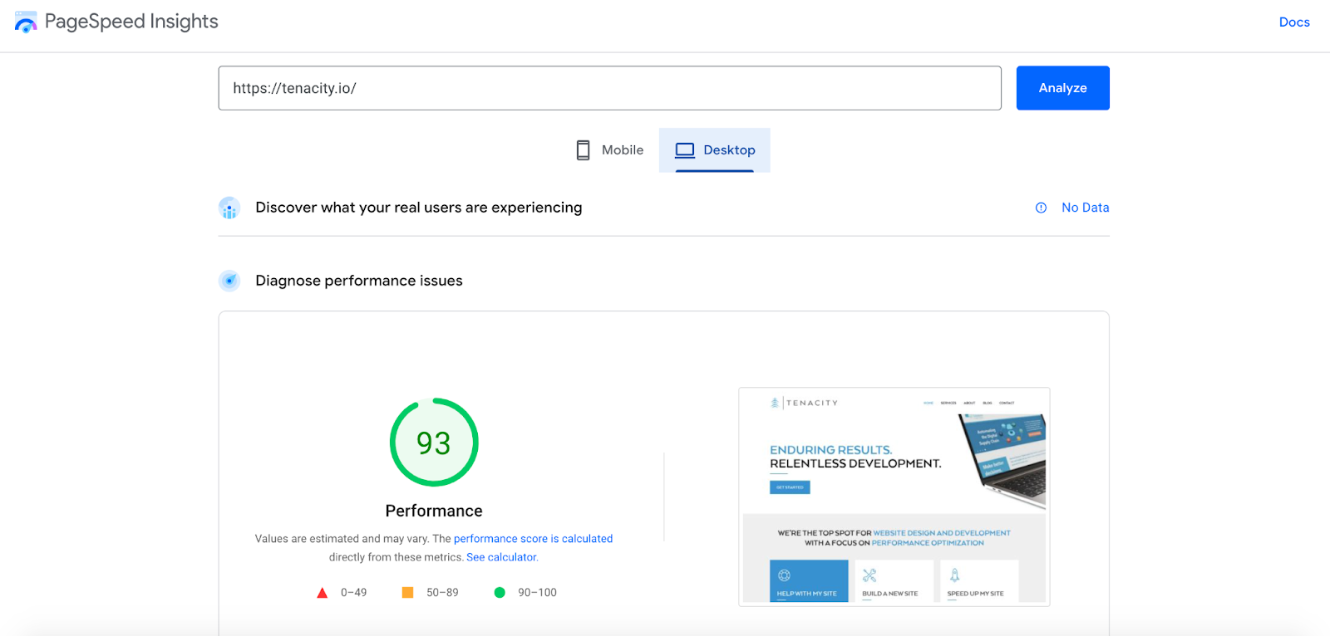
Task: Click the 93 performance score gauge
Action: [434, 443]
